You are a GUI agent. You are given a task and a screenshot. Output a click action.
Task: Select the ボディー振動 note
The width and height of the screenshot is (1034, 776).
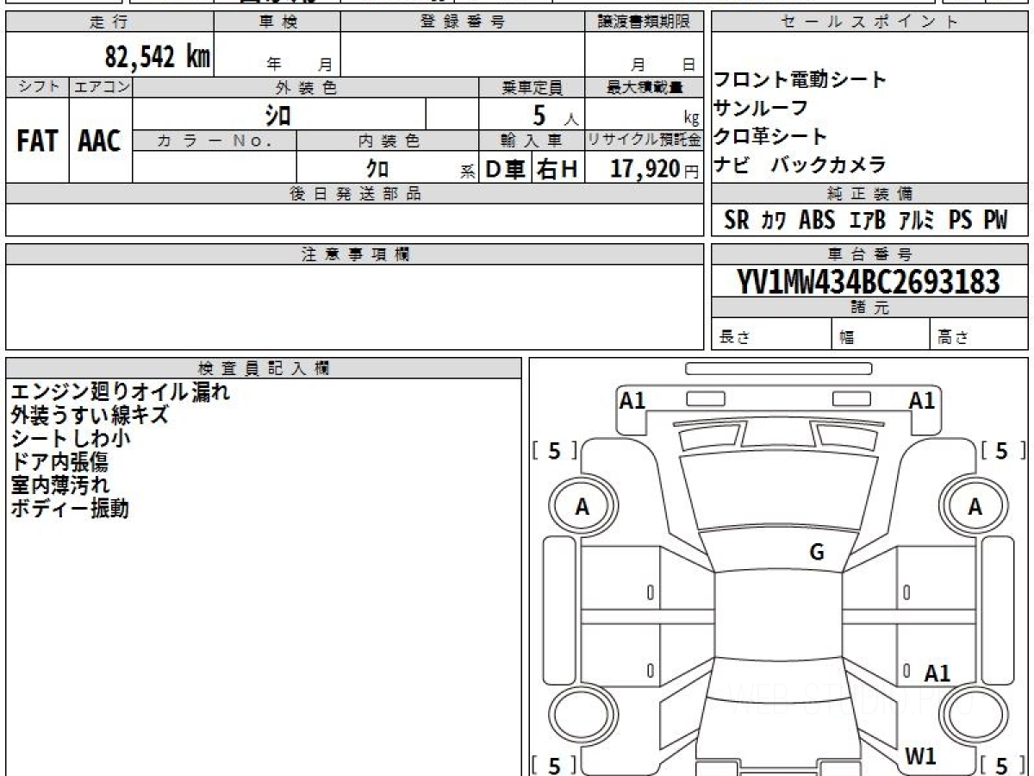(70, 509)
